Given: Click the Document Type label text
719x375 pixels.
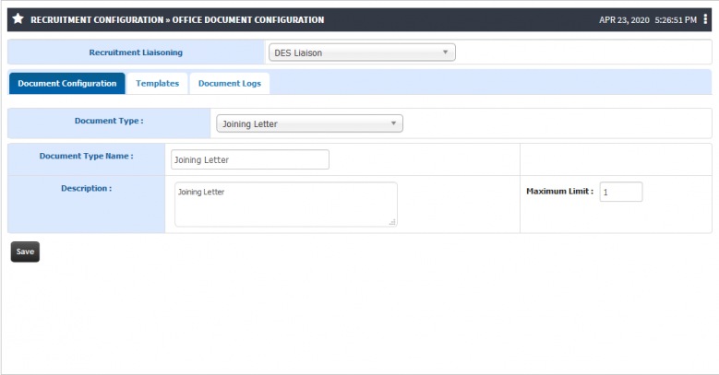Looking at the screenshot, I should coord(109,121).
